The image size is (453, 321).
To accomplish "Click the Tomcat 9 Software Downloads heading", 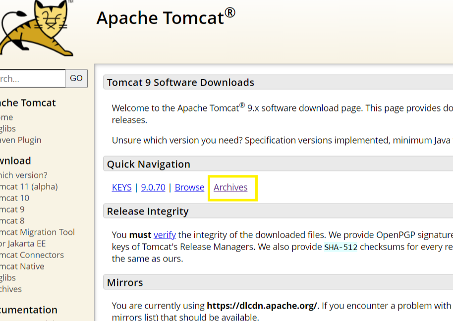I will pyautogui.click(x=180, y=83).
